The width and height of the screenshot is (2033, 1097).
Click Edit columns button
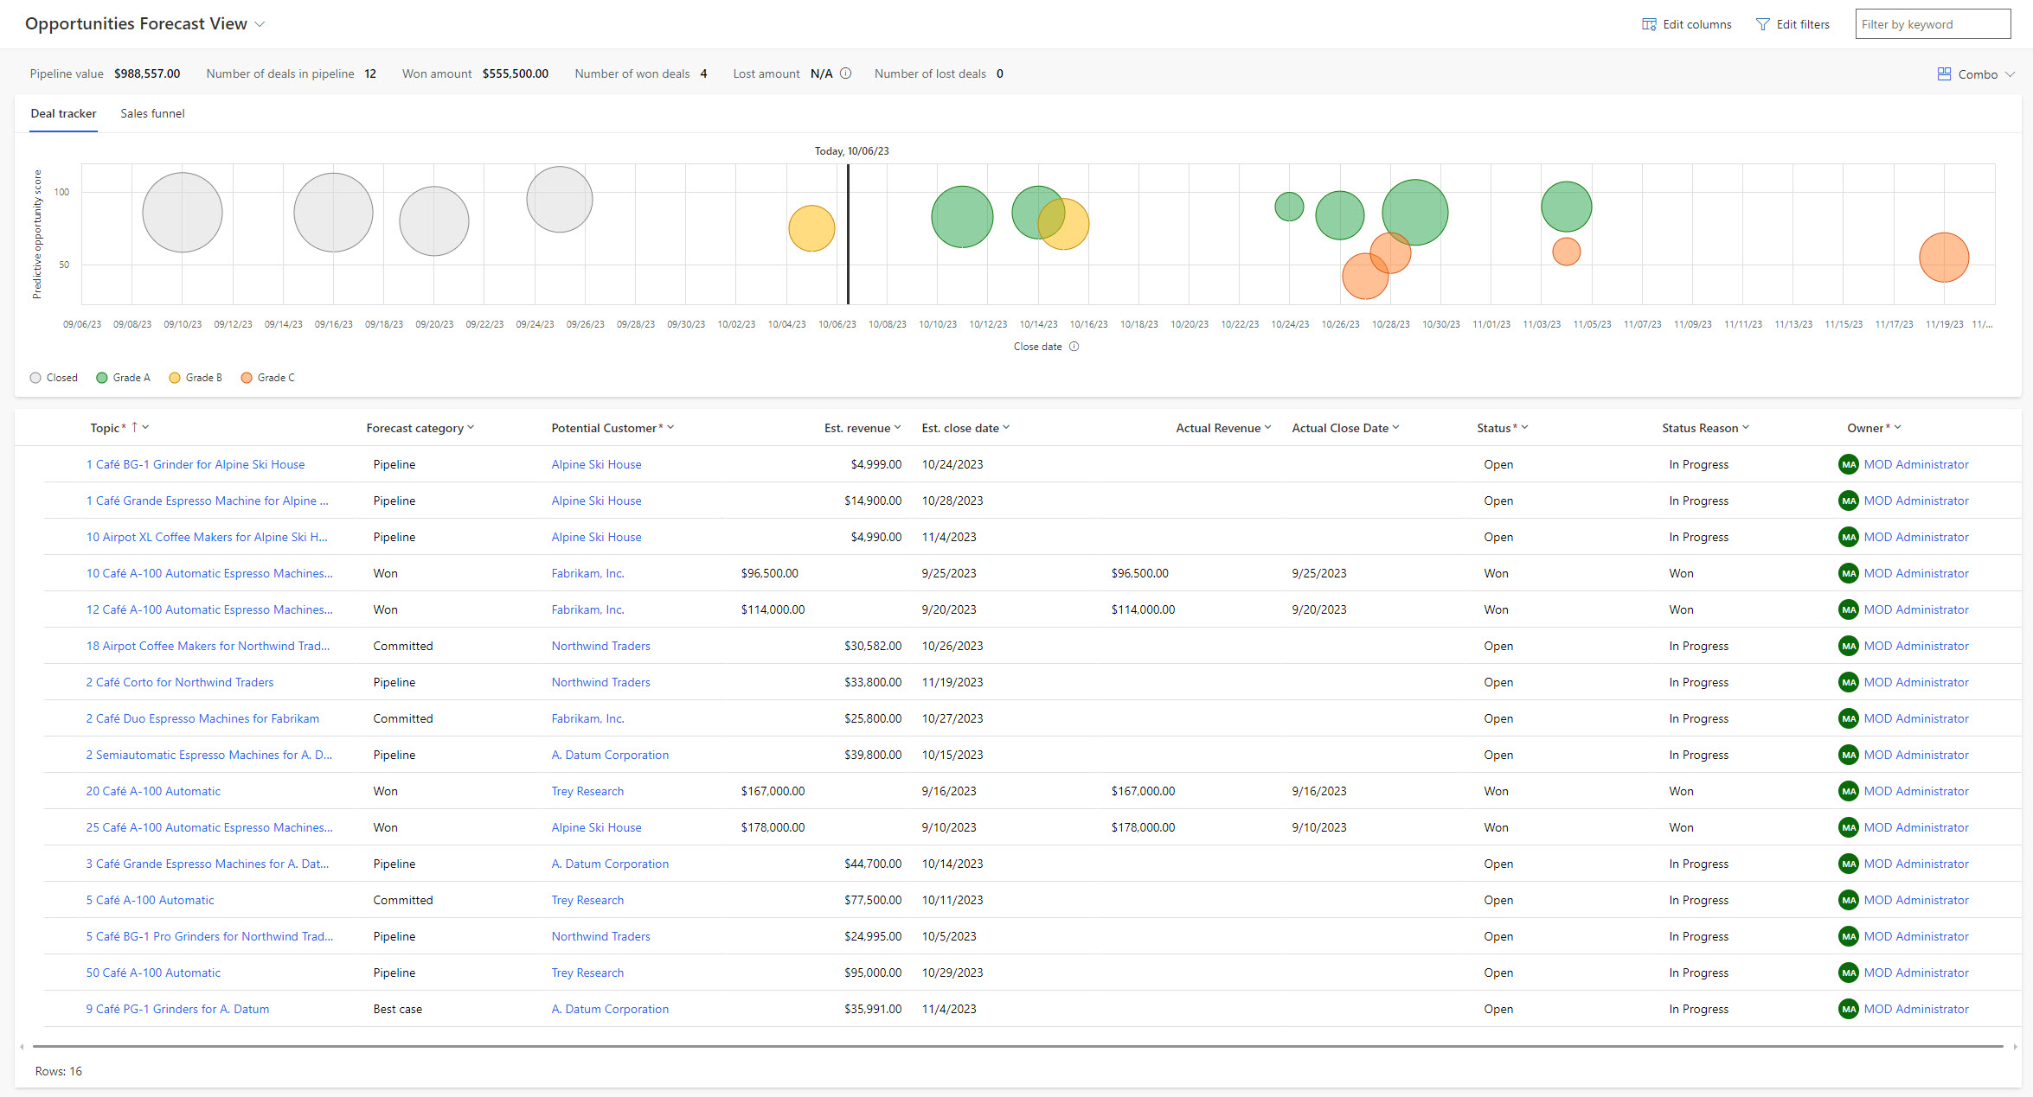[1687, 24]
